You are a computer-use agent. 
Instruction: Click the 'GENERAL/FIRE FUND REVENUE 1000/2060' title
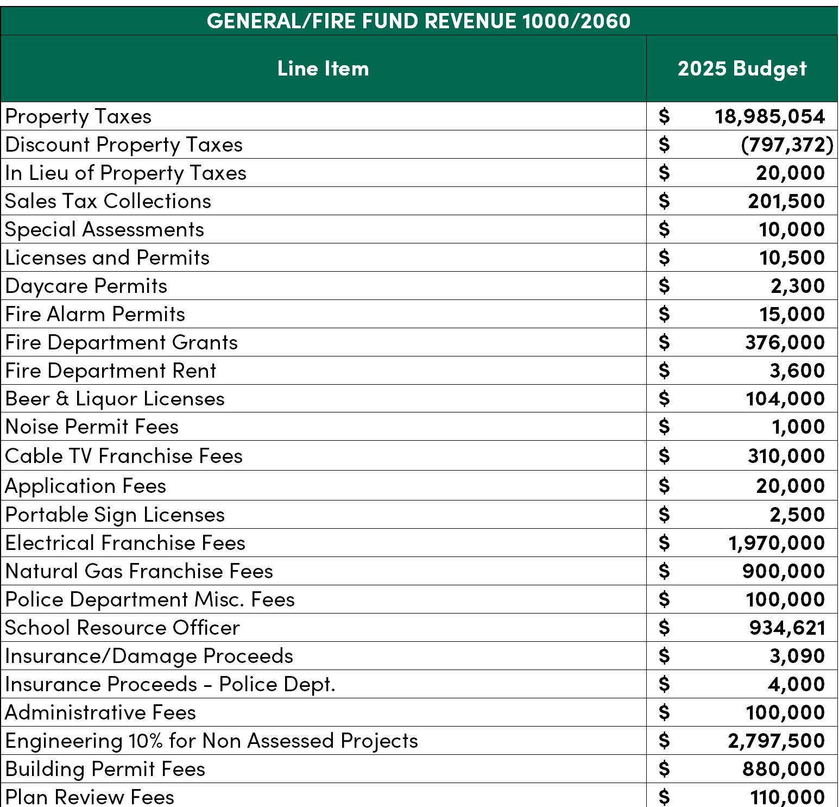[x=419, y=21]
